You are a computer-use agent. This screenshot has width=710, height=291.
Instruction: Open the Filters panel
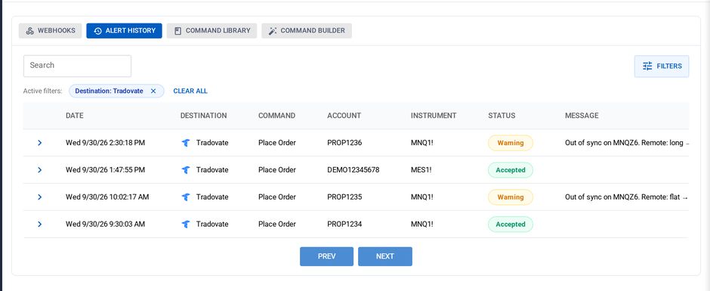point(662,67)
